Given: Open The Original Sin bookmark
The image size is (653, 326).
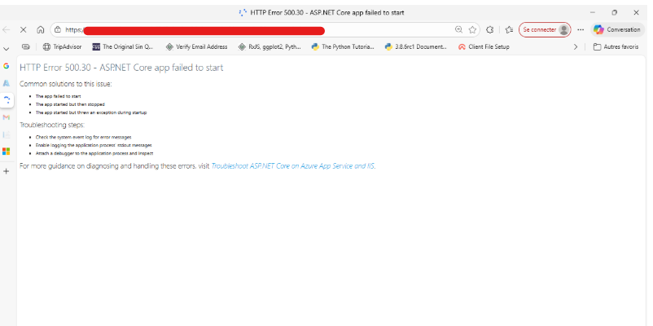Looking at the screenshot, I should 123,46.
